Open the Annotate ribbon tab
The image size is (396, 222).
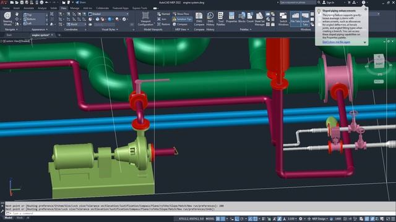click(x=28, y=8)
